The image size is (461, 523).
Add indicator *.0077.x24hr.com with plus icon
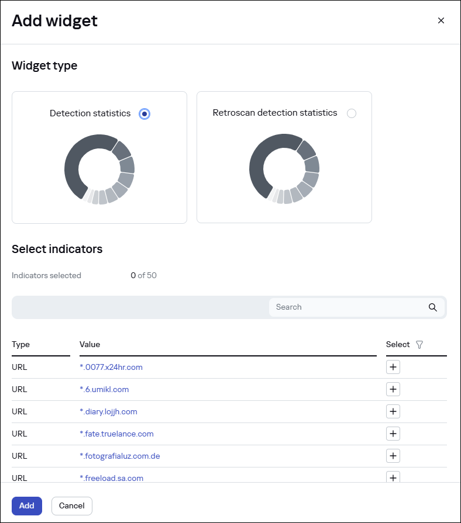pos(393,367)
